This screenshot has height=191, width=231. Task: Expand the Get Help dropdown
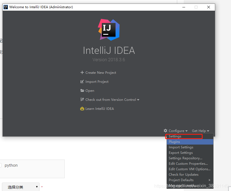pyautogui.click(x=200, y=131)
